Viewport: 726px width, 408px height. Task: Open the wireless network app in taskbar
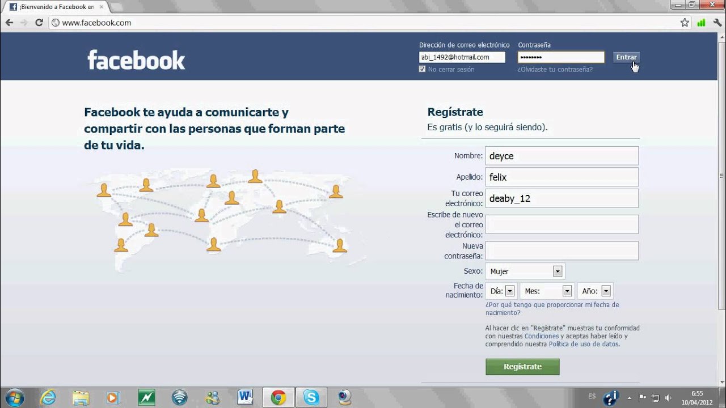tap(179, 397)
